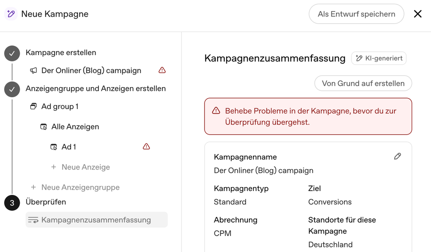The width and height of the screenshot is (431, 252).
Task: Click warning icon in the red alert banner
Action: 216,111
